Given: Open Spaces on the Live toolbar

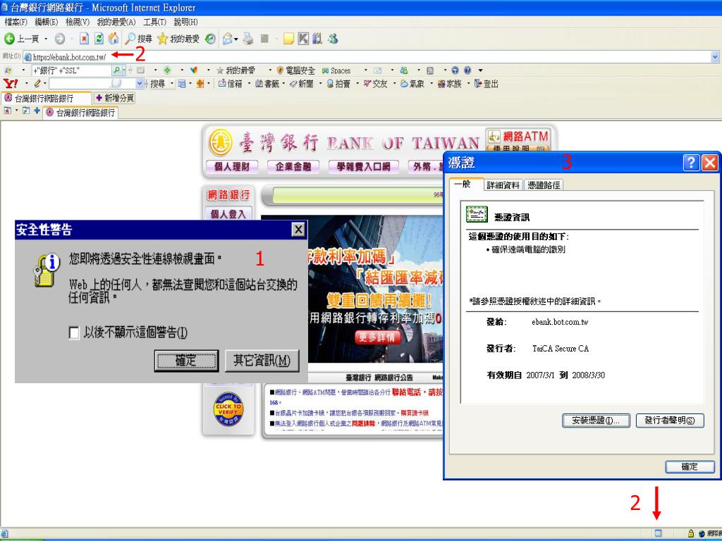Looking at the screenshot, I should [x=336, y=70].
